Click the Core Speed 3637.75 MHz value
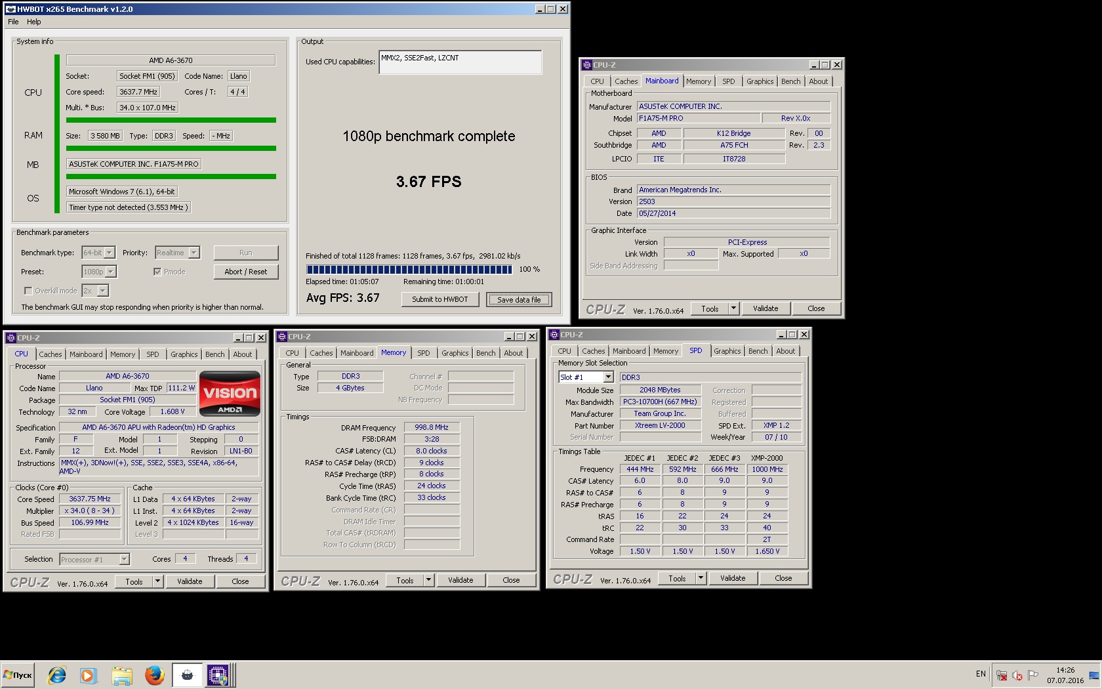The width and height of the screenshot is (1102, 689). tap(90, 499)
